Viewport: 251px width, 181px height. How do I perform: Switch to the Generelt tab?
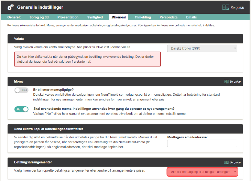pyautogui.click(x=14, y=17)
